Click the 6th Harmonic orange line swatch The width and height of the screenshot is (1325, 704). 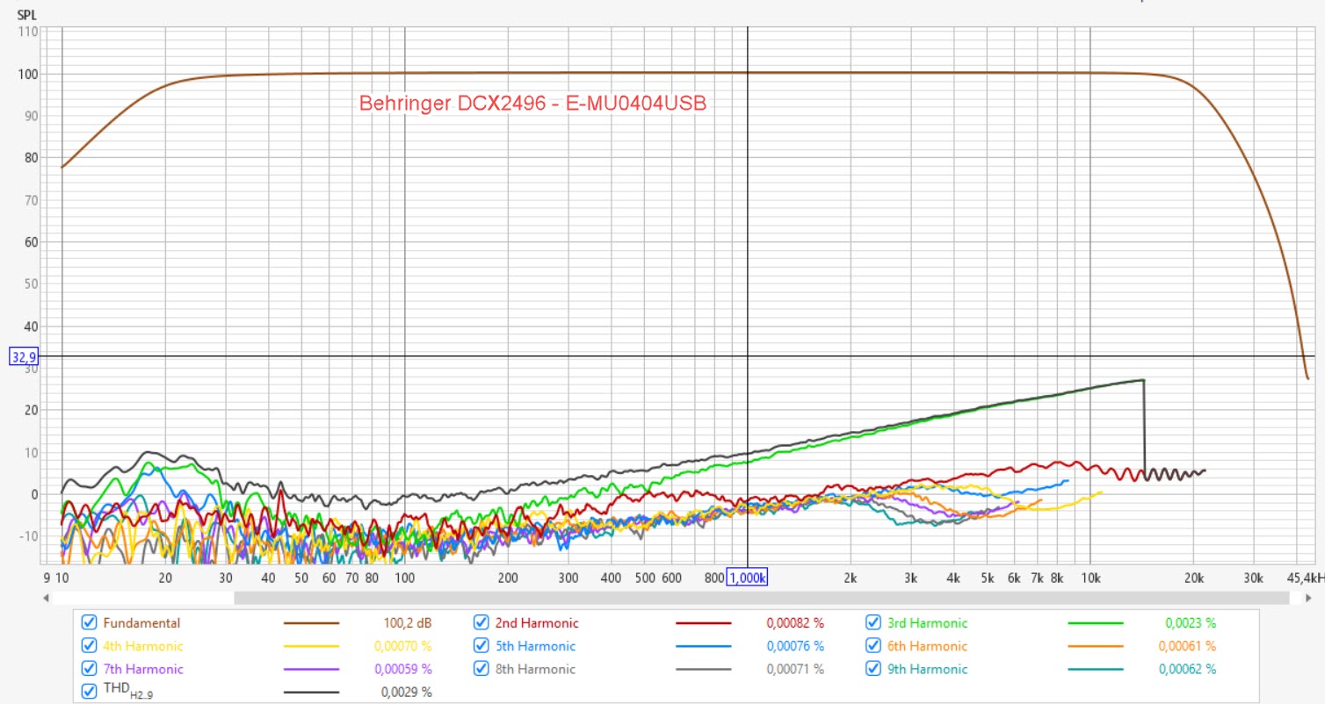click(1096, 646)
